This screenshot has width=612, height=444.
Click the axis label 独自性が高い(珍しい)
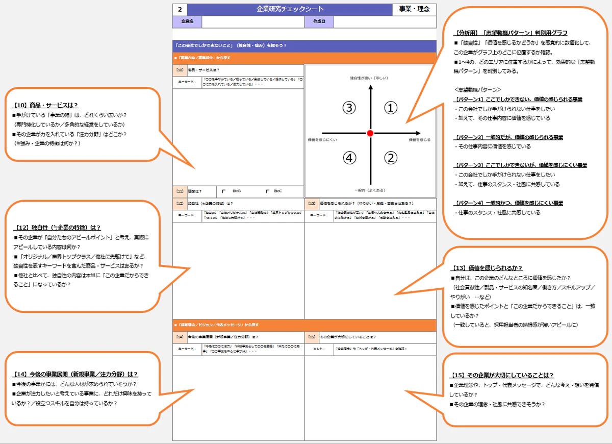click(370, 78)
